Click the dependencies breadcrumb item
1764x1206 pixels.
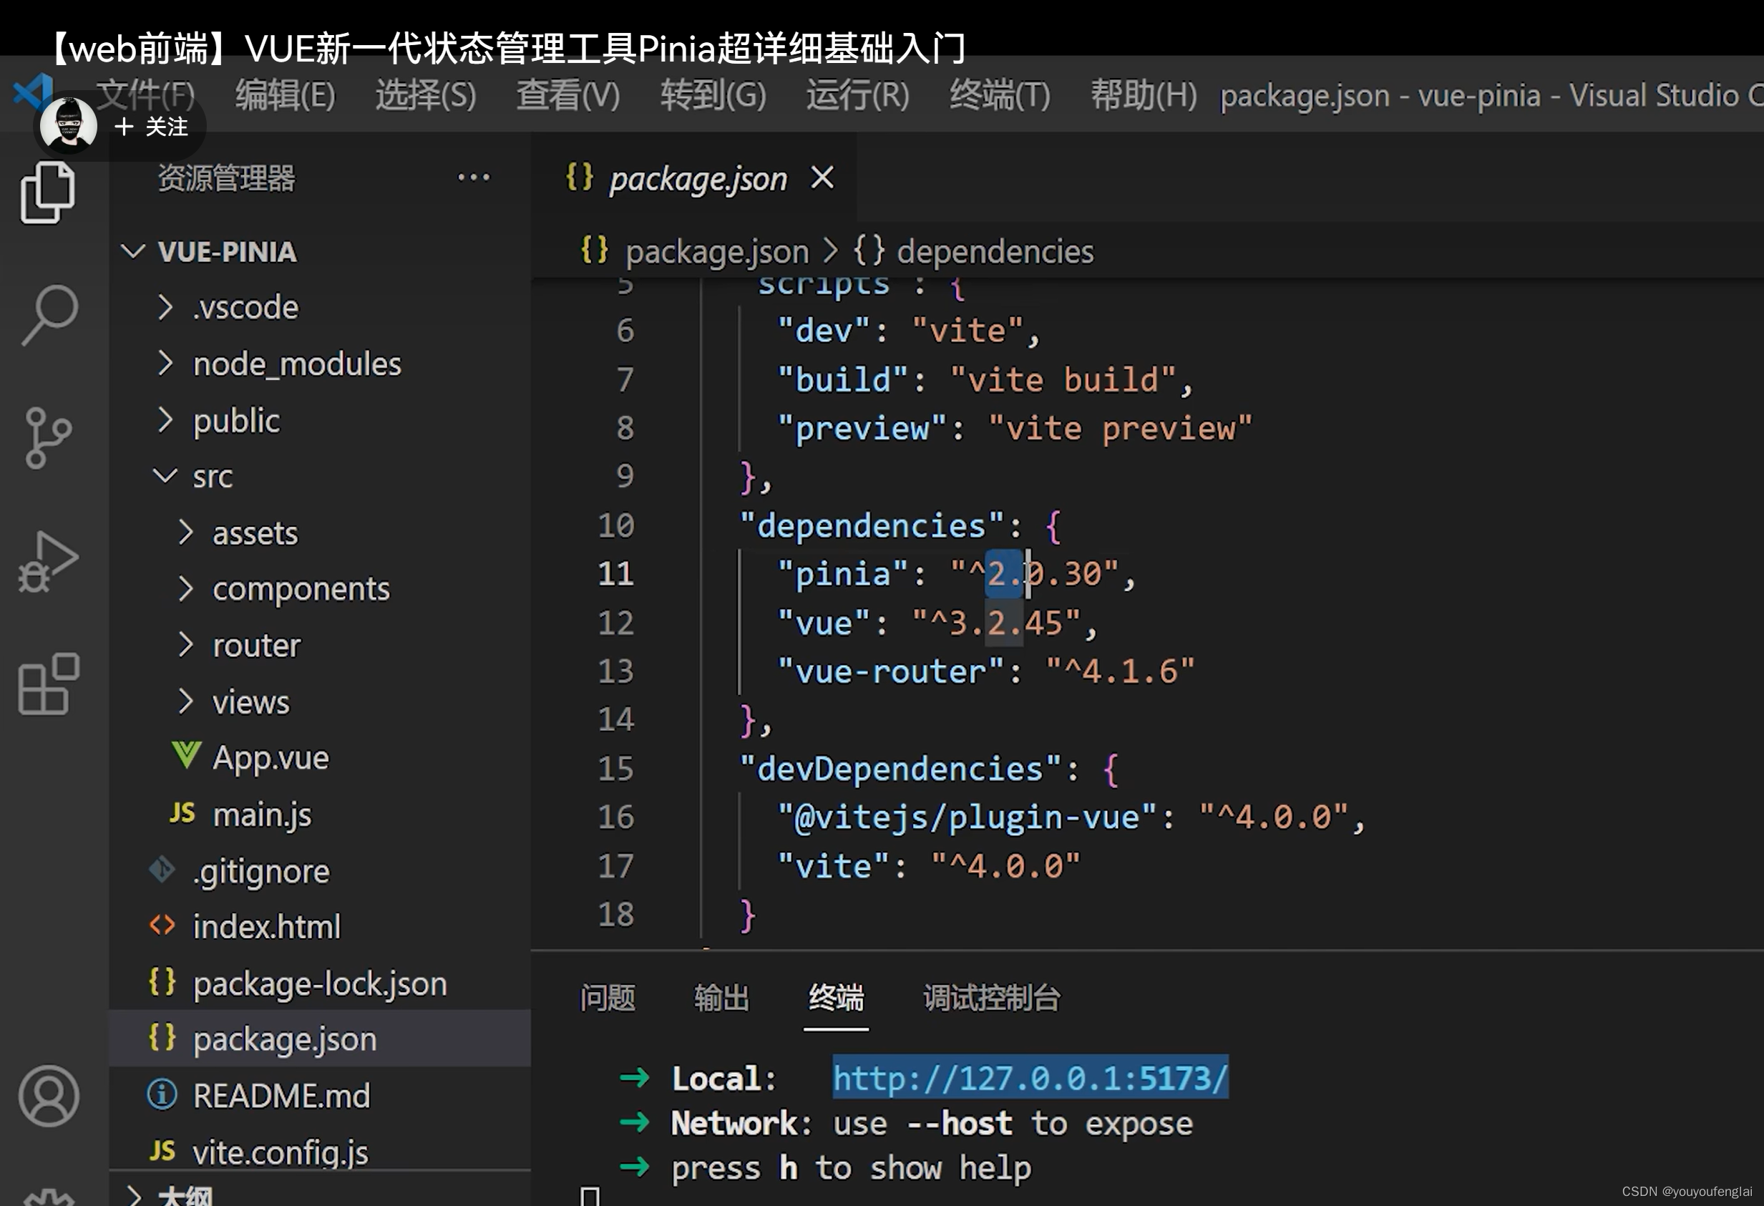(994, 251)
